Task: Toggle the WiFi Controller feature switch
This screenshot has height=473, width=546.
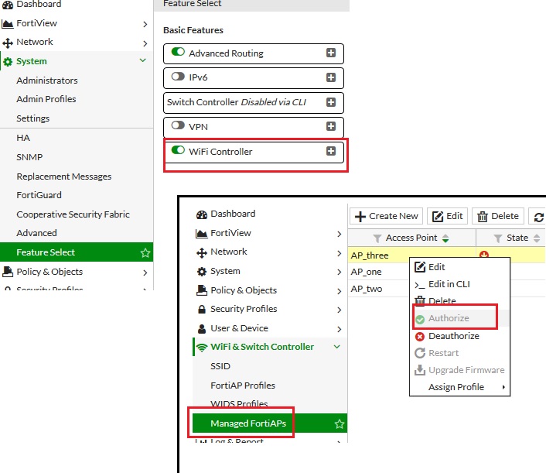Action: pos(178,150)
